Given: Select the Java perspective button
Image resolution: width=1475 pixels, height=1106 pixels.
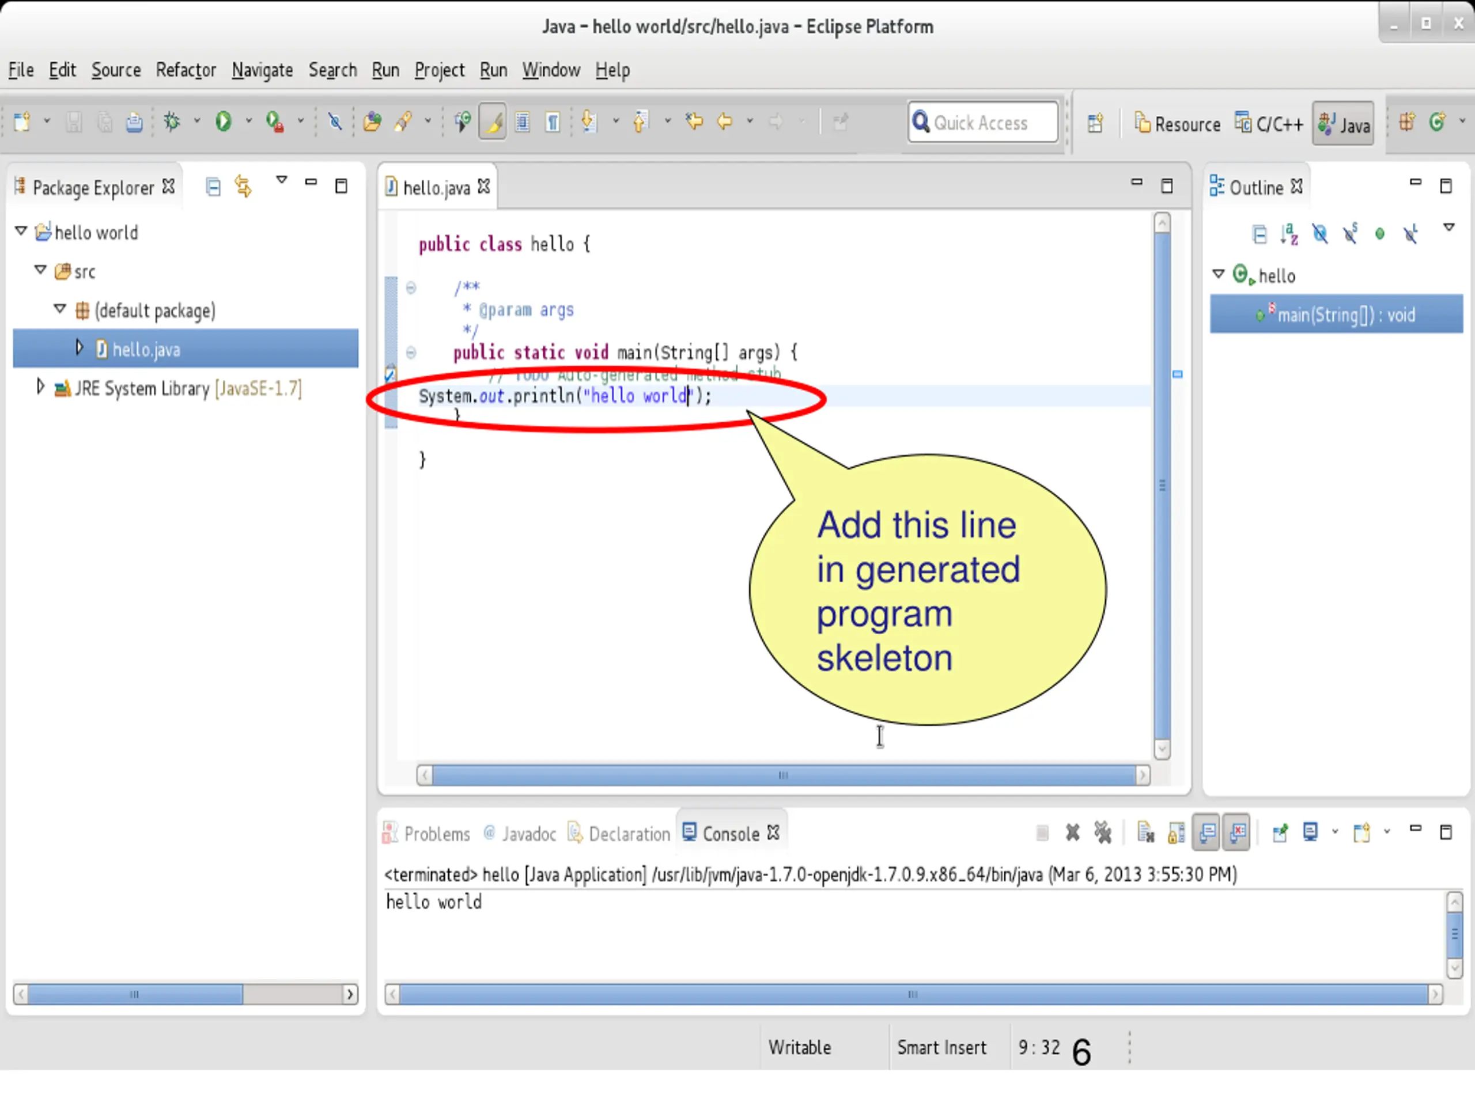Looking at the screenshot, I should click(1343, 123).
